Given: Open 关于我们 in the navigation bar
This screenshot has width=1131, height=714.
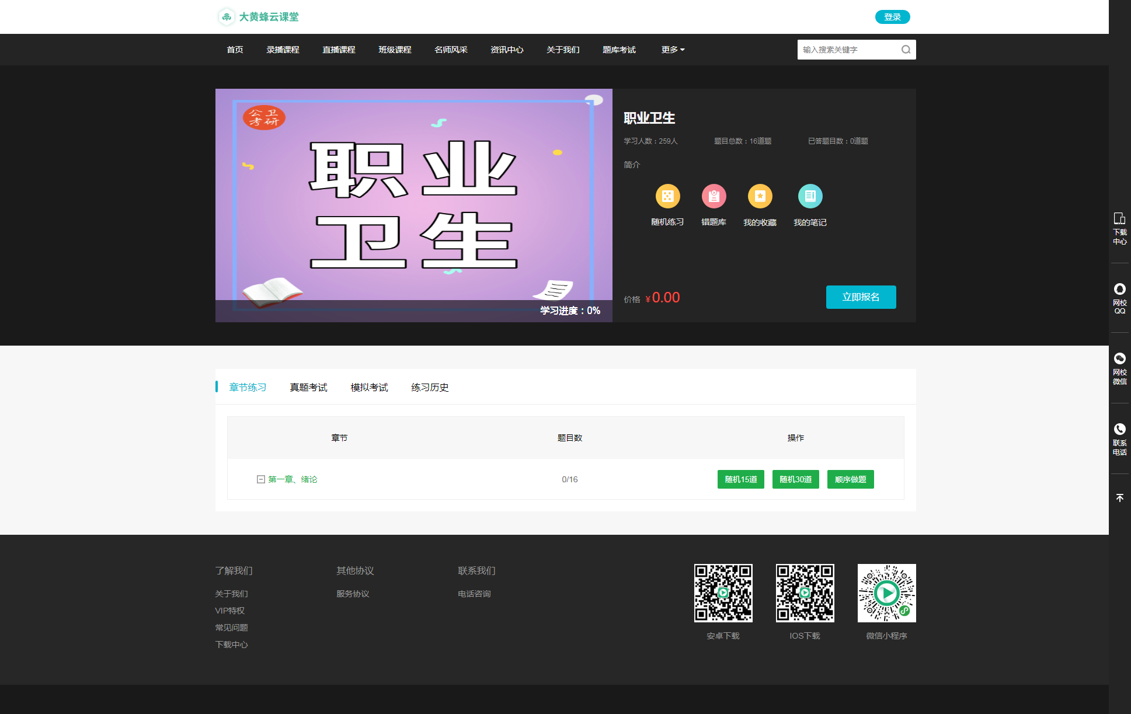Looking at the screenshot, I should click(x=563, y=50).
